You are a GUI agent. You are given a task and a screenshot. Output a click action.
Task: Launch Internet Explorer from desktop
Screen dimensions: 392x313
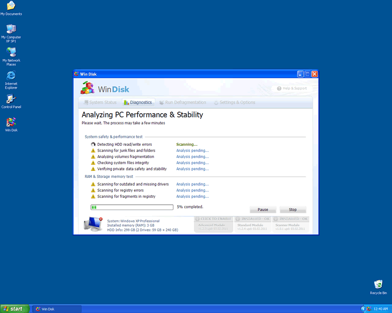(11, 76)
